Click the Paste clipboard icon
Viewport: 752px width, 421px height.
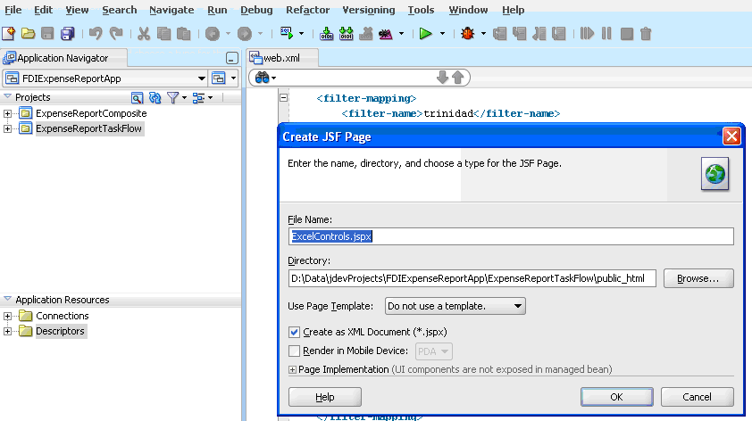[184, 34]
